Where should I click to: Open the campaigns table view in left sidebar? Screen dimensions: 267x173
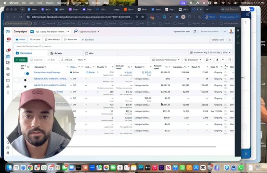pyautogui.click(x=8, y=57)
